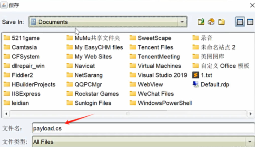This screenshot has width=255, height=147.
Task: Select the Virtual Machines folder
Action: 155,66
